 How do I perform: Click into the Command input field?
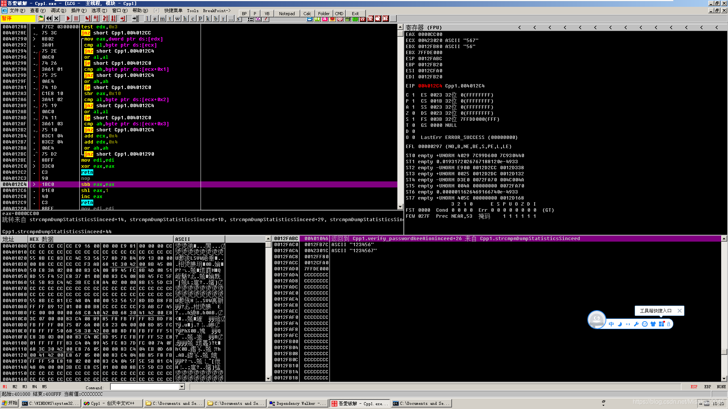click(145, 387)
